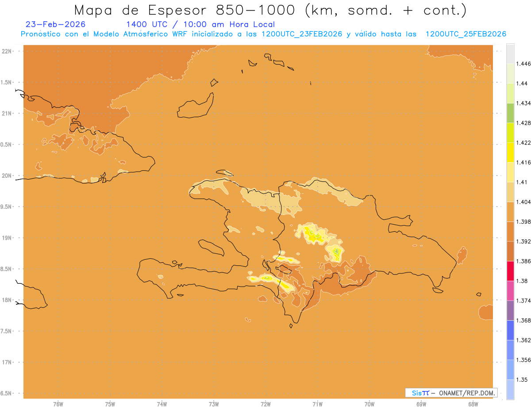Click the legend value '1.446'

pyautogui.click(x=523, y=64)
